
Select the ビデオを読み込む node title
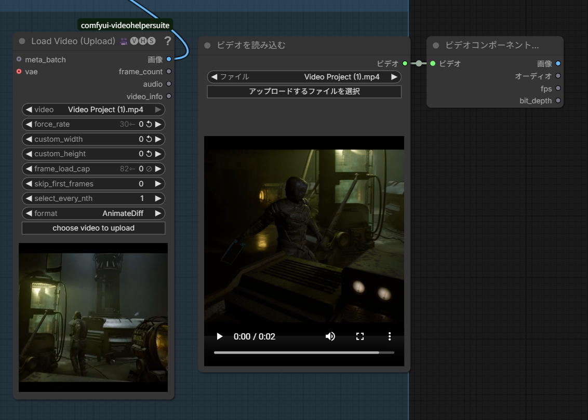251,45
